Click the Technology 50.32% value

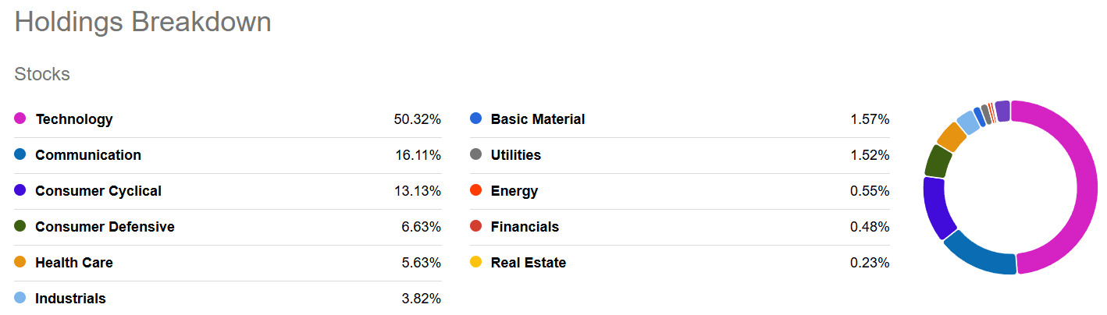pyautogui.click(x=417, y=119)
